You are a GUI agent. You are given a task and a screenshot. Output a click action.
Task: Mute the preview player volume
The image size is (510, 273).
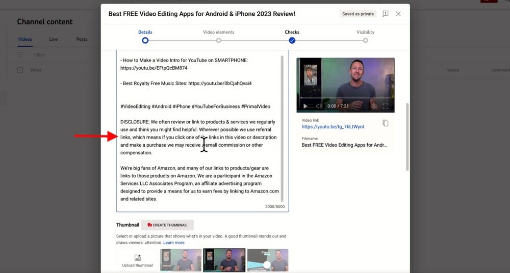(x=319, y=106)
